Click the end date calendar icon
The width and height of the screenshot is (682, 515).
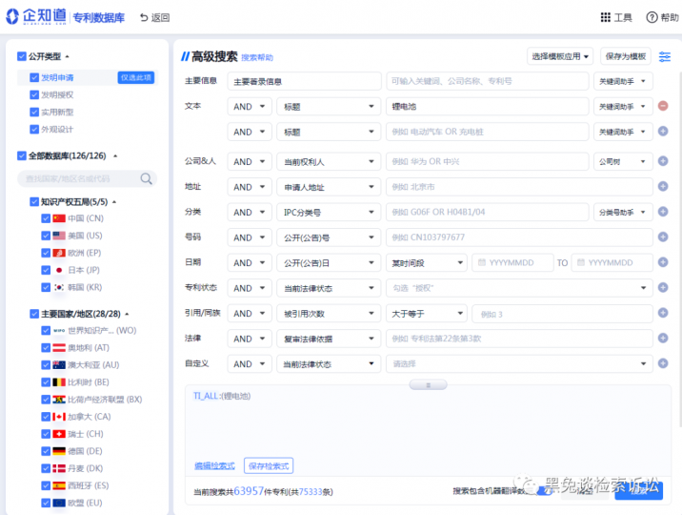[581, 262]
